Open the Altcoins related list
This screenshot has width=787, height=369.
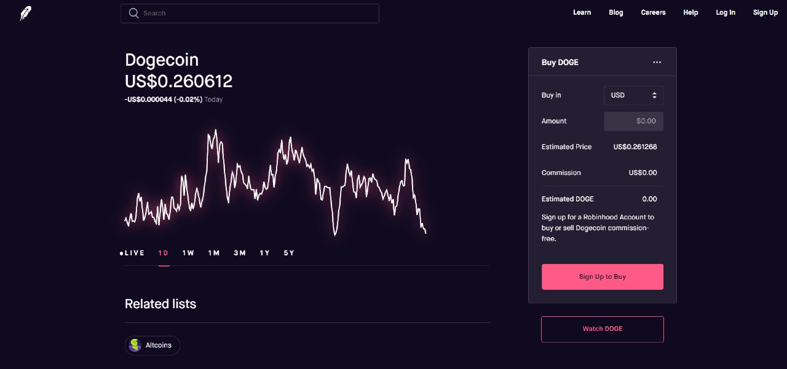click(x=152, y=345)
